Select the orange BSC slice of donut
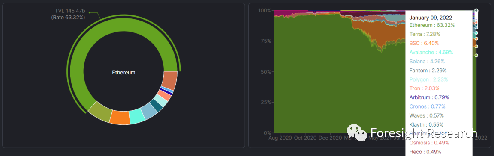This screenshot has width=494, height=156. (120, 118)
